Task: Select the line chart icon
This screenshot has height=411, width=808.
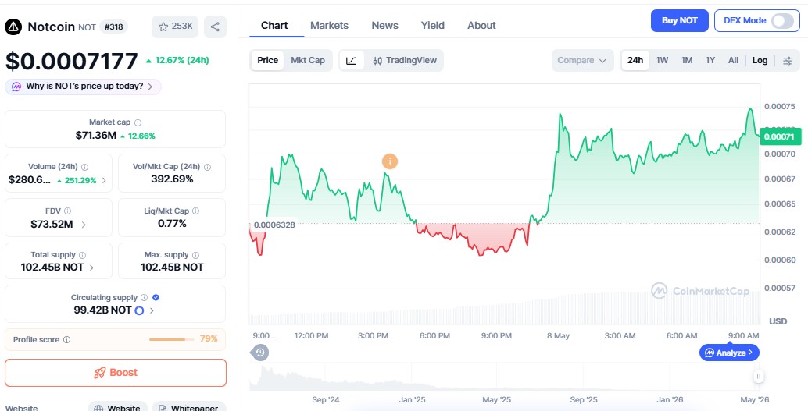Action: click(352, 61)
